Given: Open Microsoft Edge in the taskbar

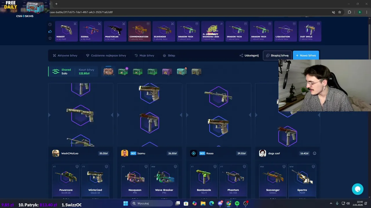Looking at the screenshot, I should click(x=212, y=203).
